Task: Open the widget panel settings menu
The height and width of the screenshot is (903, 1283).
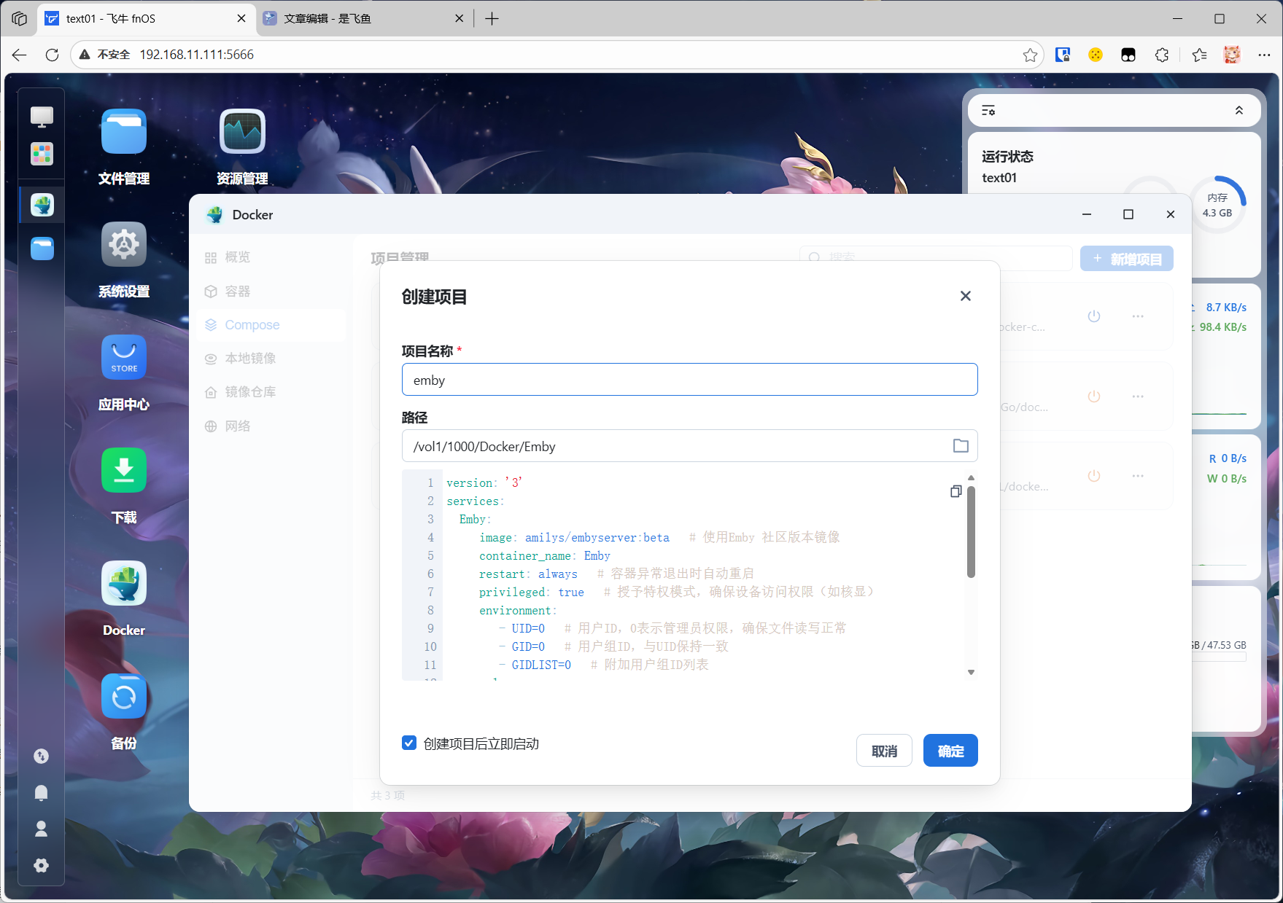Action: pyautogui.click(x=988, y=111)
